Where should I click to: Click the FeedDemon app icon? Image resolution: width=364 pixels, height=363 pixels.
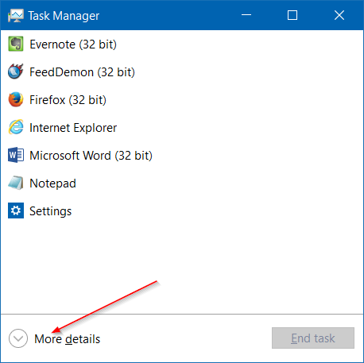click(16, 71)
